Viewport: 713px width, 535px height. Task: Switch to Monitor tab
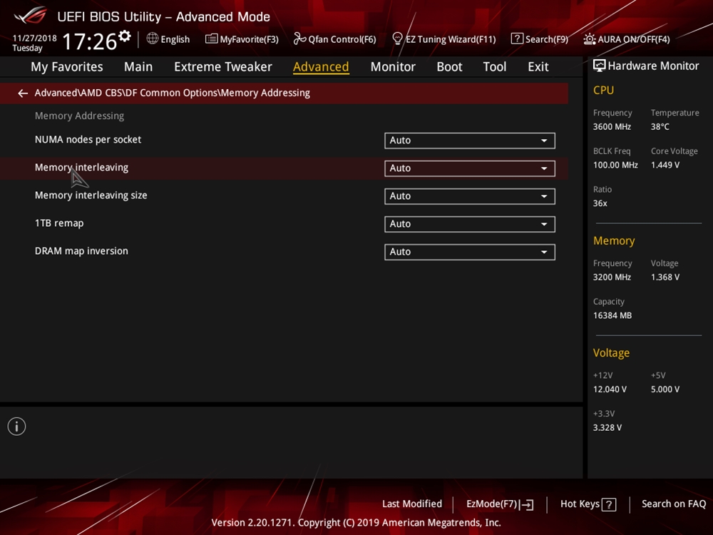[393, 67]
